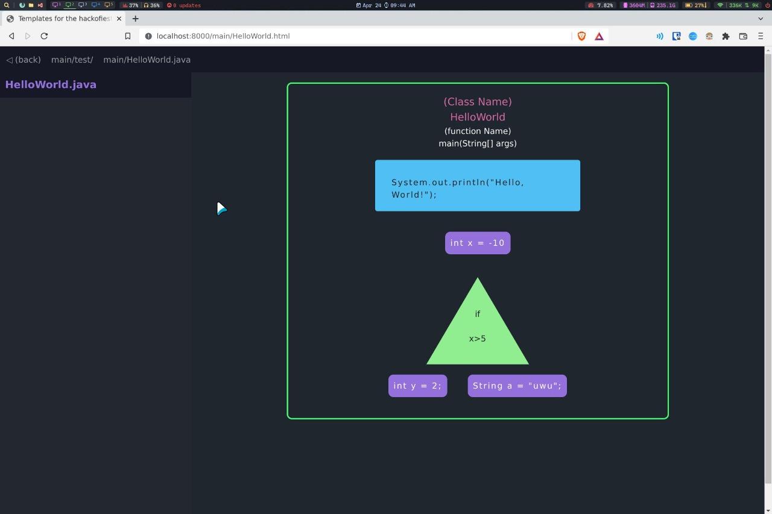
Task: Switch to workspace 2
Action: (x=69, y=5)
